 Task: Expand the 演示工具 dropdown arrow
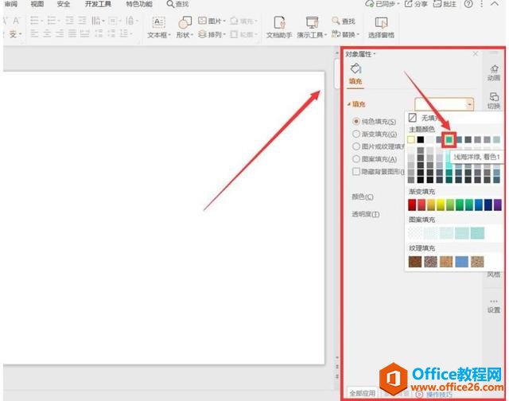[325, 35]
